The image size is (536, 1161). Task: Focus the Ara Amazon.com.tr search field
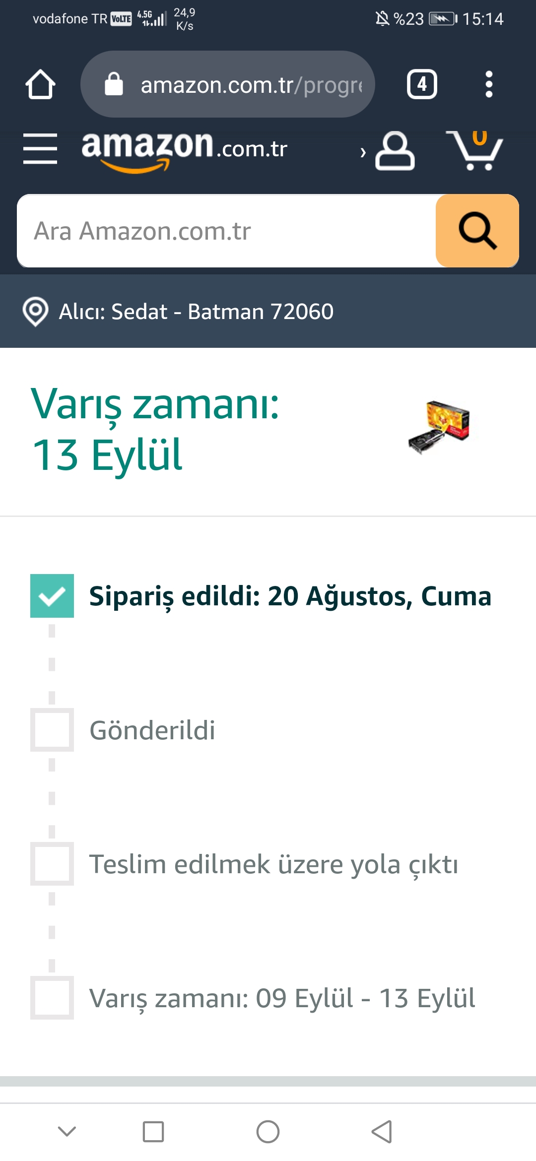pos(226,231)
